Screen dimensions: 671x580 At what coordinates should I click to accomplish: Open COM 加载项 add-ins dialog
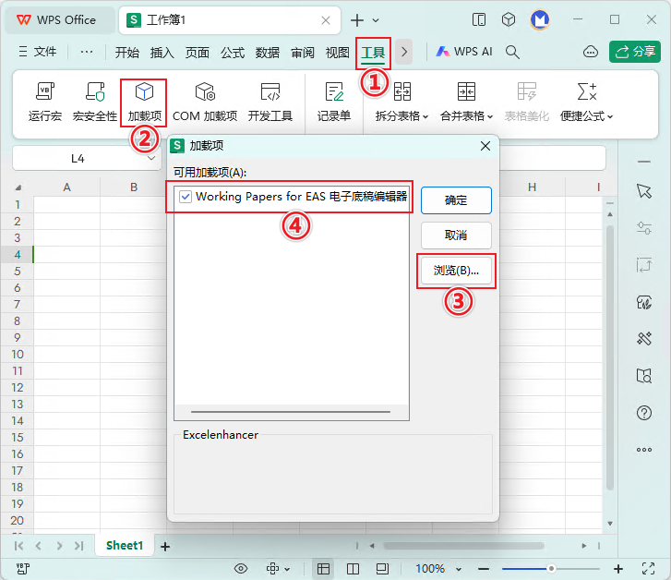pos(205,102)
